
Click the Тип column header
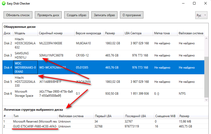click(35, 116)
